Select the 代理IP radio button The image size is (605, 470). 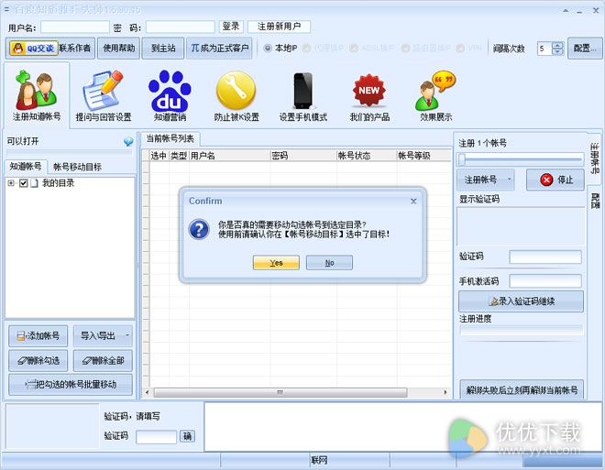[x=306, y=49]
